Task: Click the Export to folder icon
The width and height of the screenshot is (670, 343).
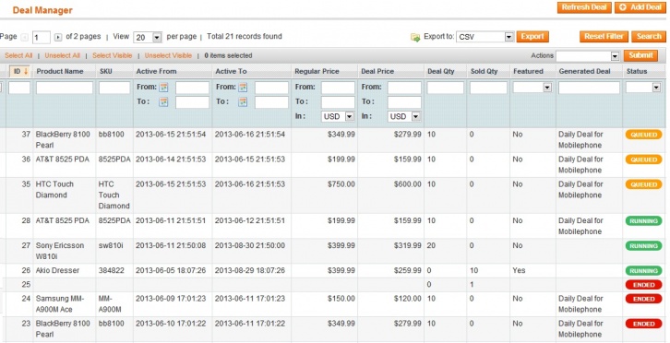Action: click(x=415, y=38)
